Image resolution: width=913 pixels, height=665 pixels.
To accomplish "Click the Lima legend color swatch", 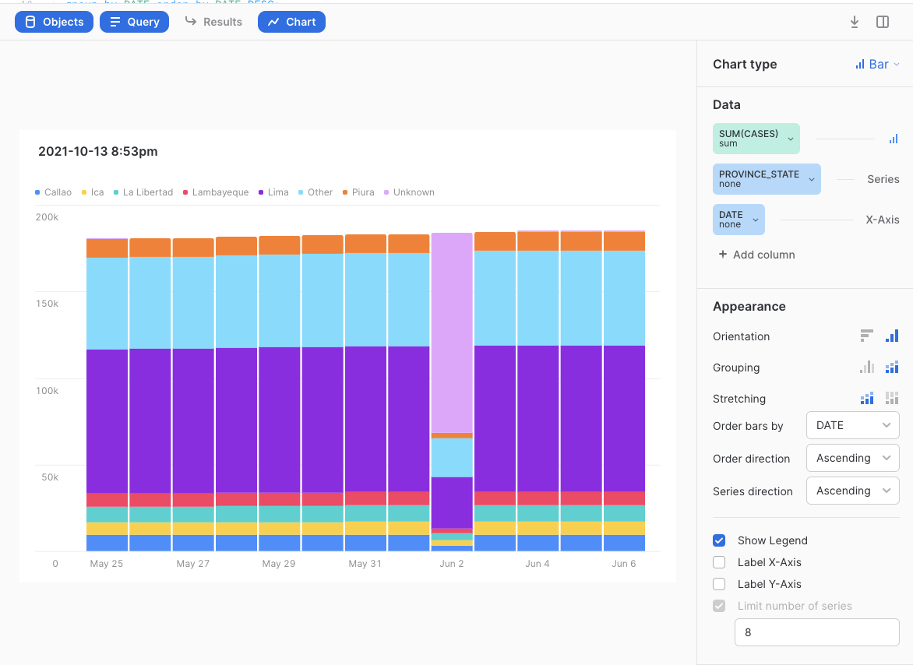I will click(x=262, y=192).
